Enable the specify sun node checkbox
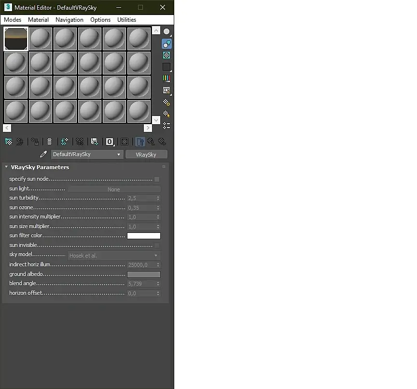 pos(157,179)
